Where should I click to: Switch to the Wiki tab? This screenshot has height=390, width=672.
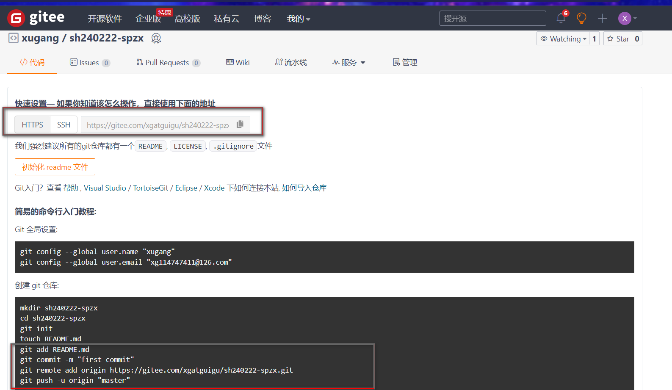click(x=238, y=63)
